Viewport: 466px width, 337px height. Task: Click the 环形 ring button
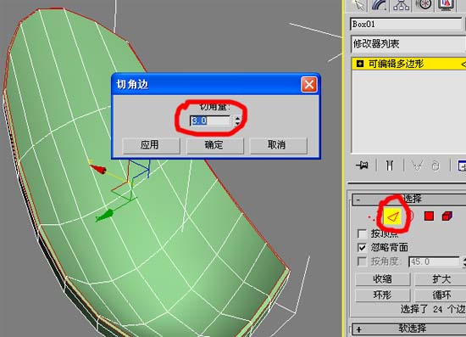click(x=383, y=295)
